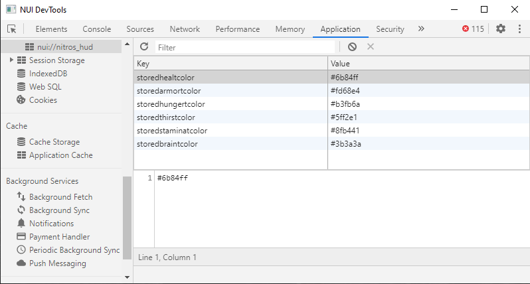The image size is (530, 284).
Task: Select Session Storage in sidebar
Action: coord(57,60)
